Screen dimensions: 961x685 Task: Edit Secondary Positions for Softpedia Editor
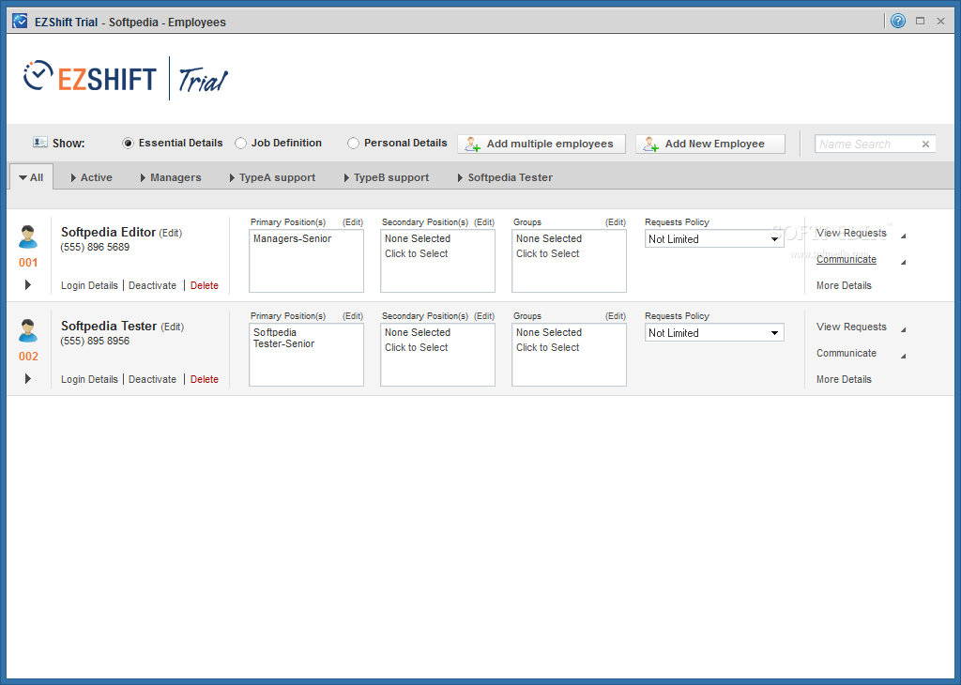click(x=484, y=221)
